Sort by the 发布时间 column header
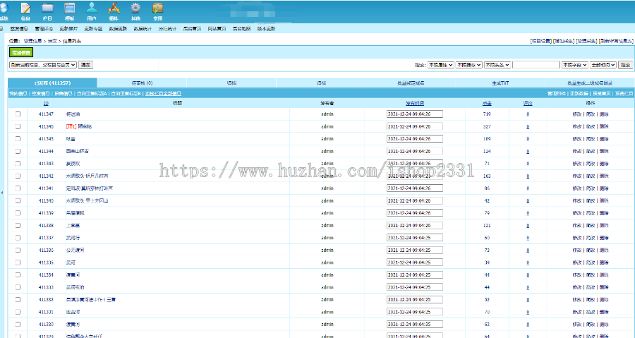The image size is (635, 338). 415,104
